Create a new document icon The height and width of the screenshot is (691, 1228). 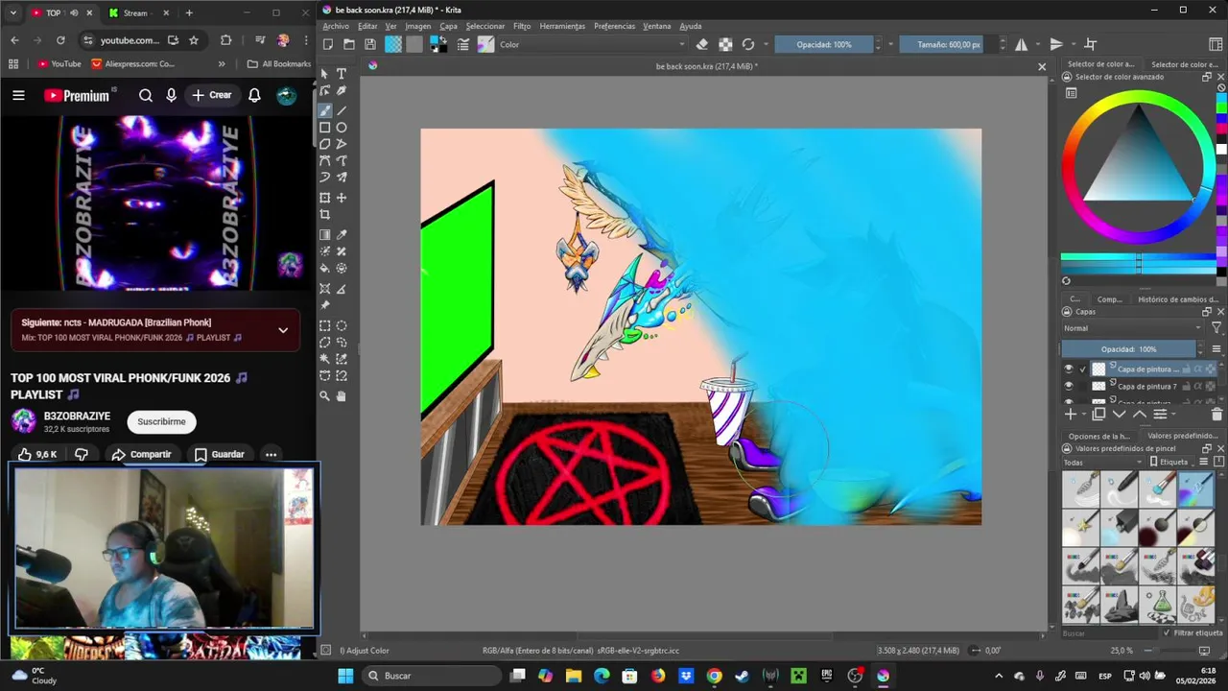pos(328,44)
